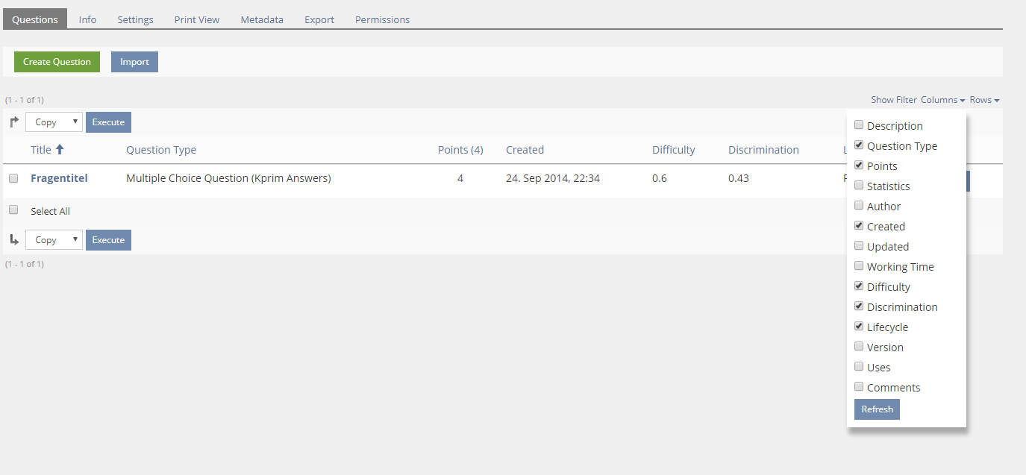
Task: Open the Fragentitel question link
Action: tap(59, 178)
